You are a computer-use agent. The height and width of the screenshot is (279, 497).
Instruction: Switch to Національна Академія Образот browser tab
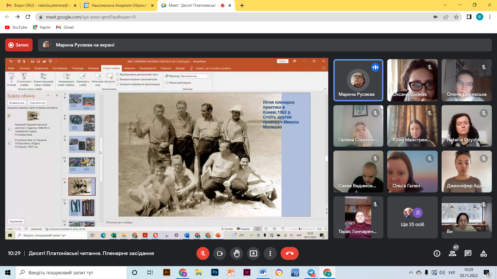tap(119, 5)
